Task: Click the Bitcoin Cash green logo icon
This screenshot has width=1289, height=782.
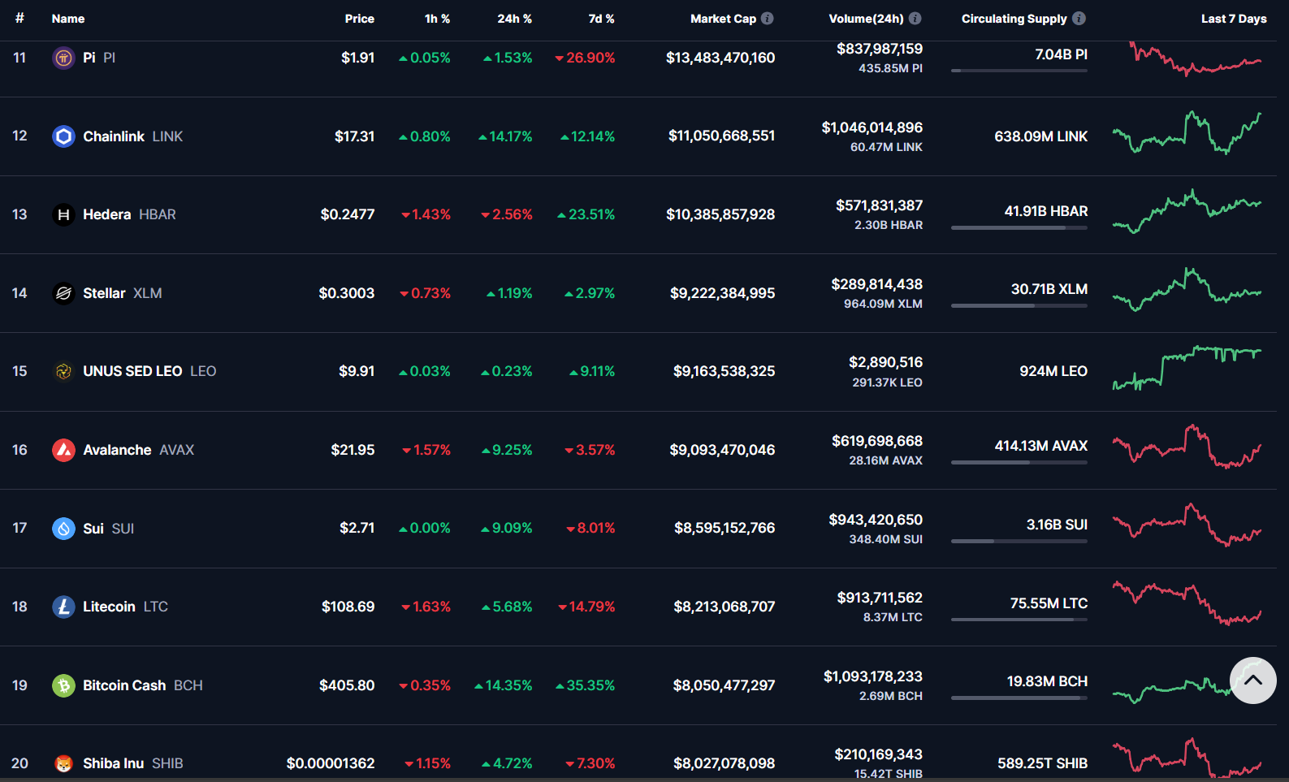Action: click(x=63, y=685)
